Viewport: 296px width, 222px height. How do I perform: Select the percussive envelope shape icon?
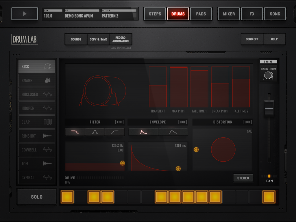pos(143,132)
